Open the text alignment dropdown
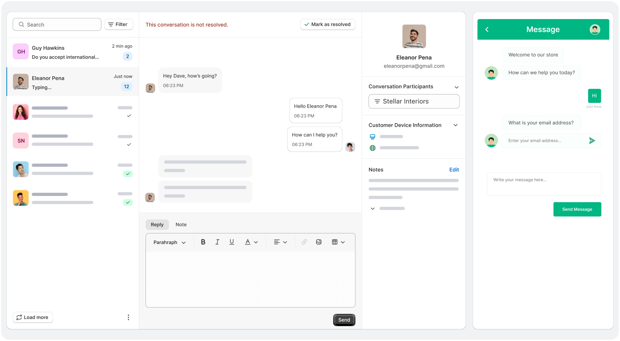620x341 pixels. pos(280,242)
